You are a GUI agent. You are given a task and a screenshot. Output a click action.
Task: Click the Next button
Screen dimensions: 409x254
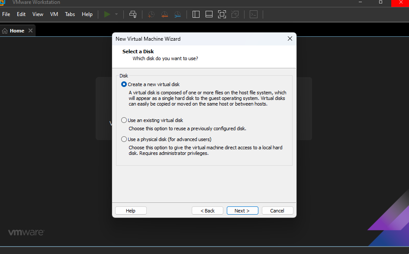point(242,211)
